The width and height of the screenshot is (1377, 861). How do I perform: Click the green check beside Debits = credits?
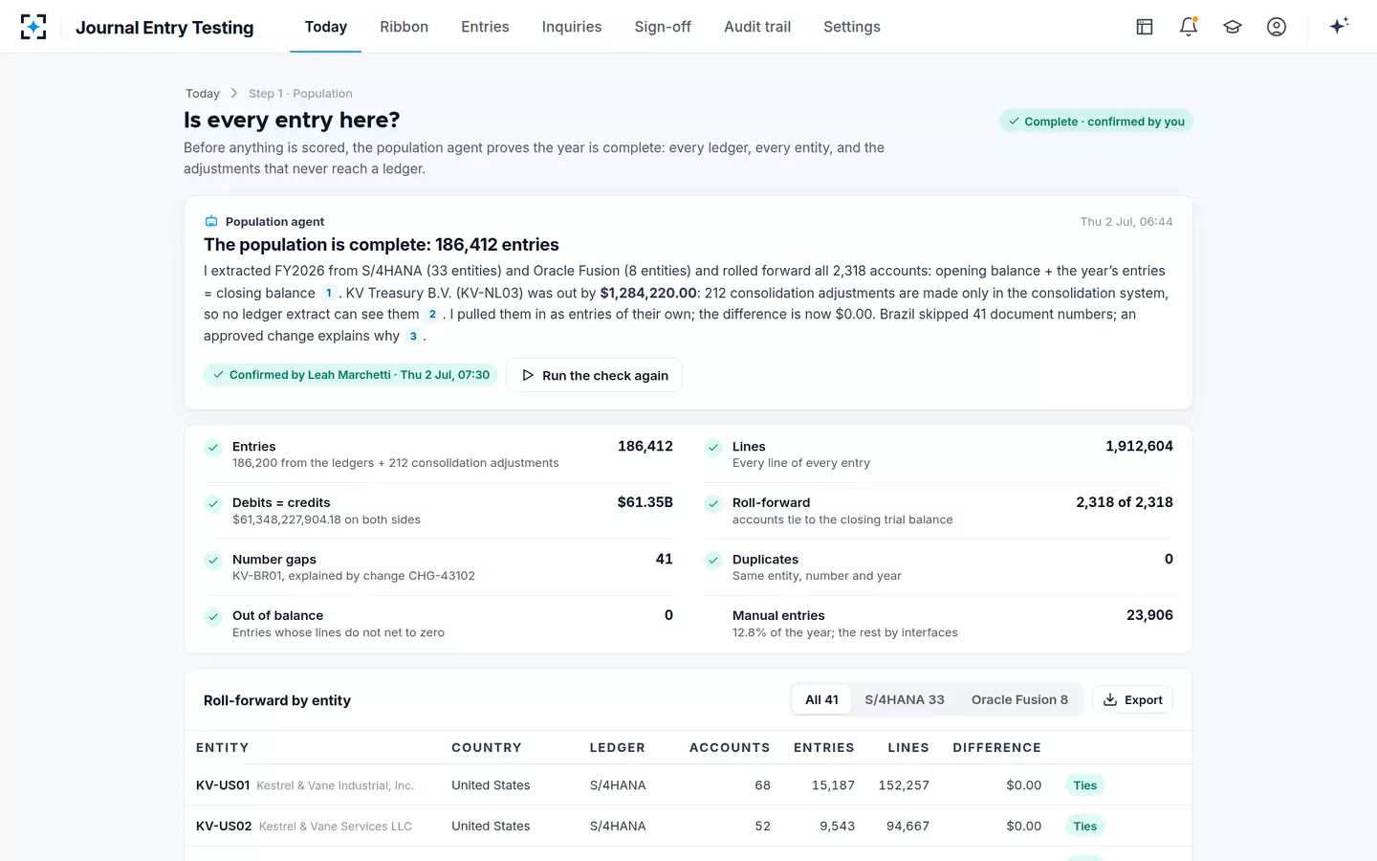(213, 503)
